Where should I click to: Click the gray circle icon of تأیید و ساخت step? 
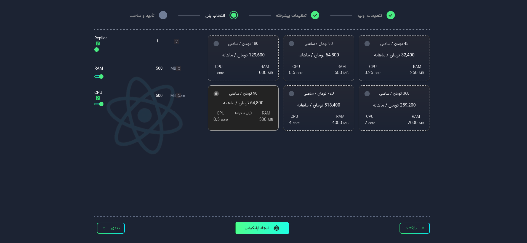tap(163, 15)
